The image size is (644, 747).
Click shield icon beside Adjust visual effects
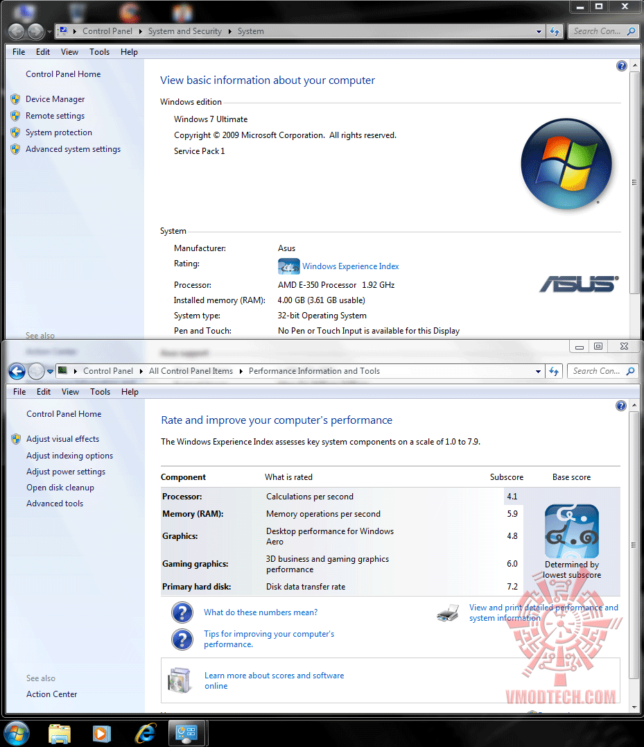point(16,439)
